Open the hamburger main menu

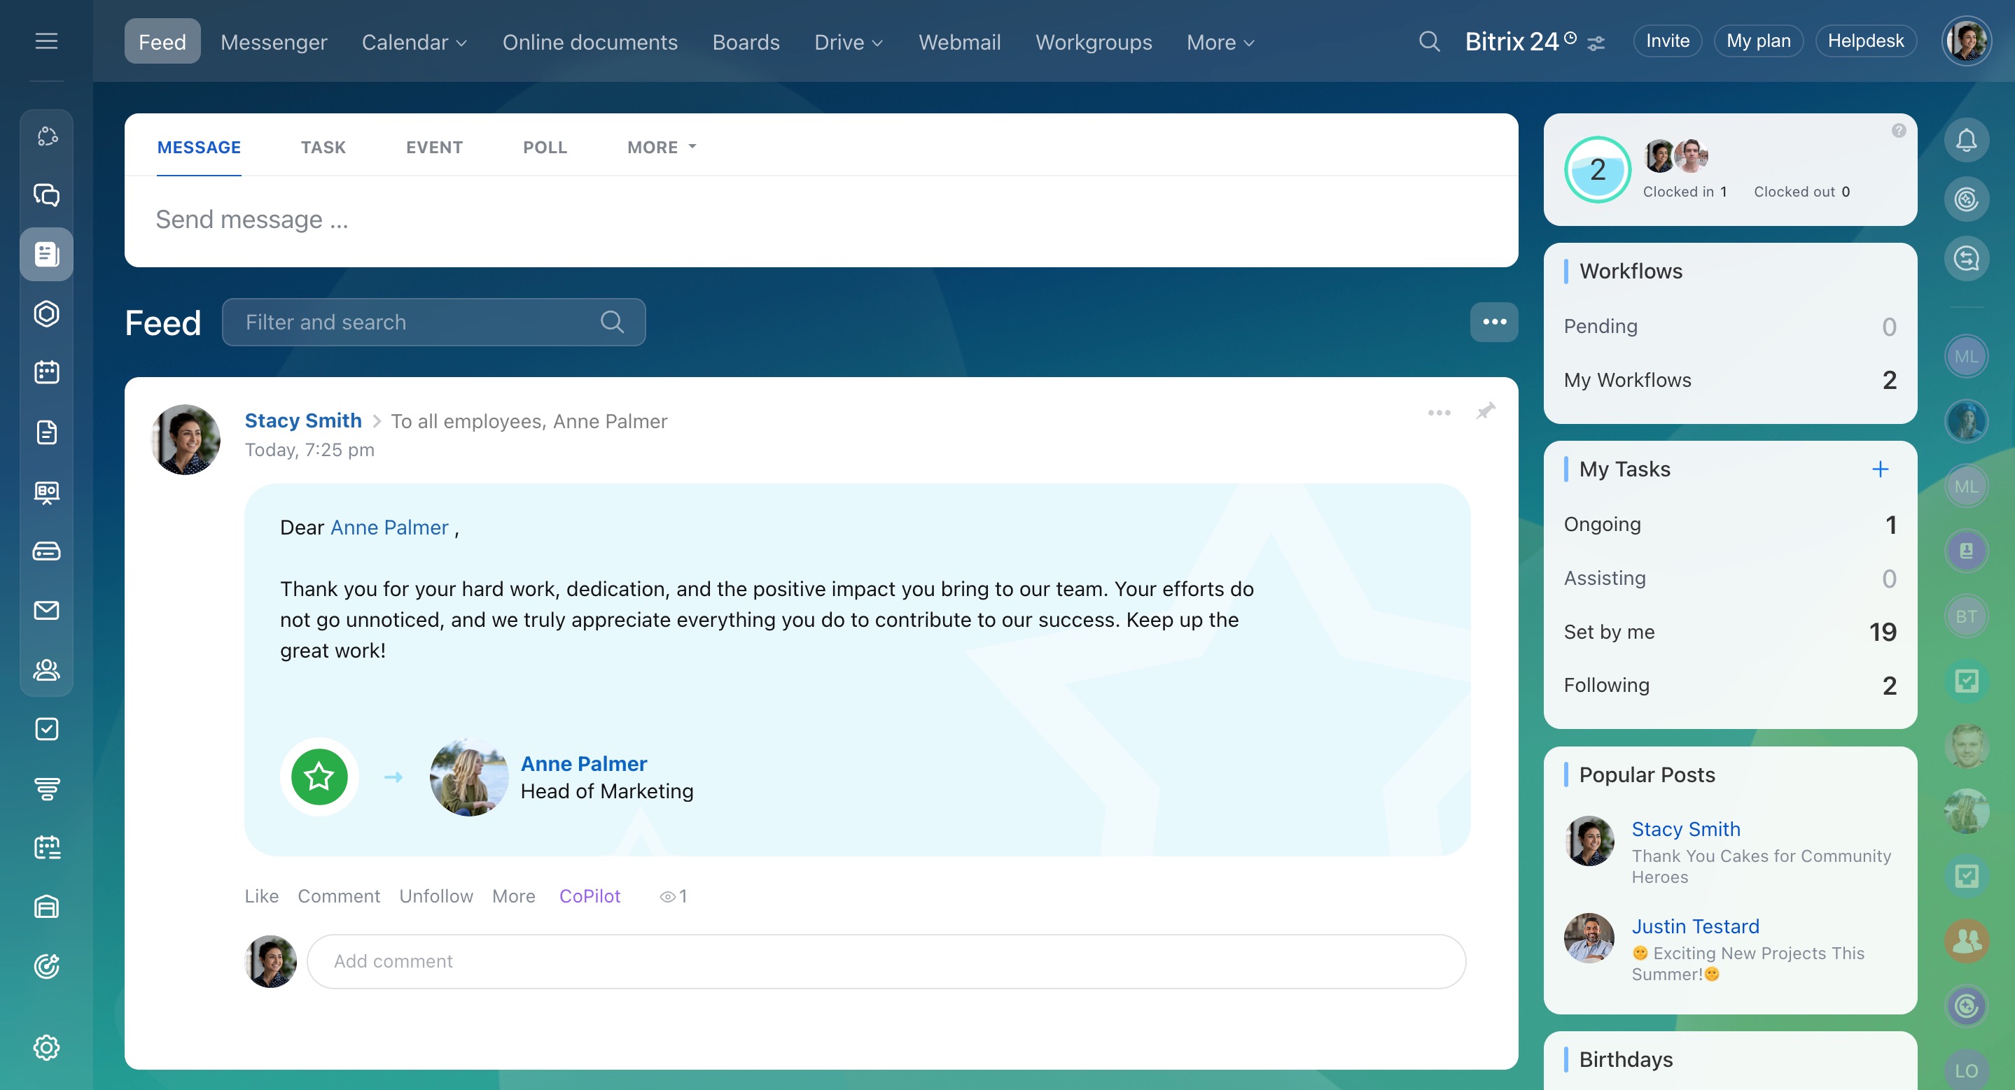click(46, 41)
